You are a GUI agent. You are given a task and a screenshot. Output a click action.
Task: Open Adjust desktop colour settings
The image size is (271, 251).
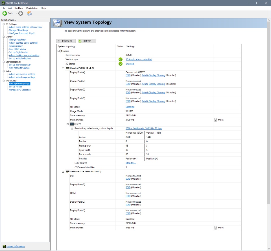[x=23, y=43]
